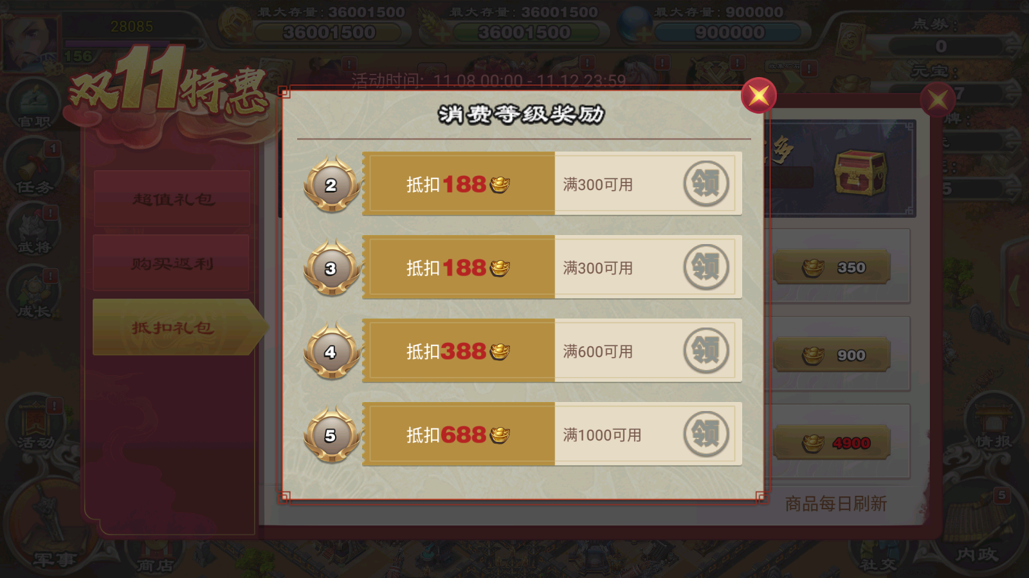This screenshot has height=578, width=1029.
Task: Close the 双11特惠 event window behind
Action: (938, 100)
